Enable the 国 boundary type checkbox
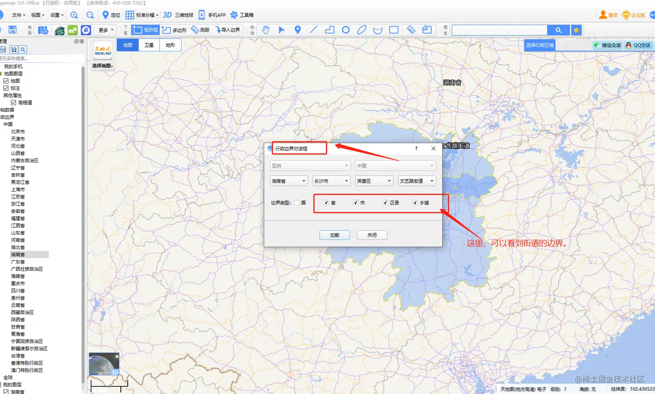 pyautogui.click(x=297, y=202)
